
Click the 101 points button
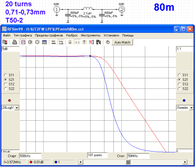pyautogui.click(x=97, y=155)
